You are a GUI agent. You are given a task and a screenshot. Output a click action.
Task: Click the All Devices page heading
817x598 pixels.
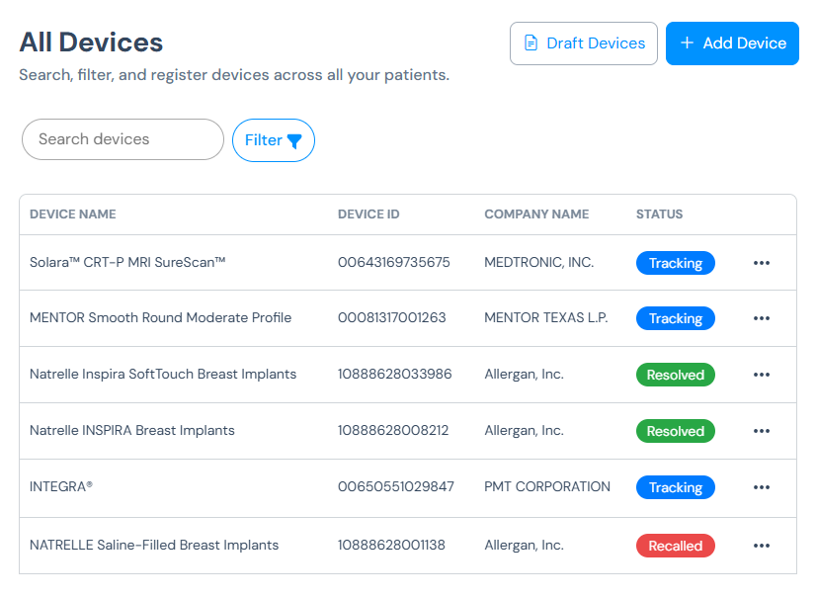click(x=91, y=43)
